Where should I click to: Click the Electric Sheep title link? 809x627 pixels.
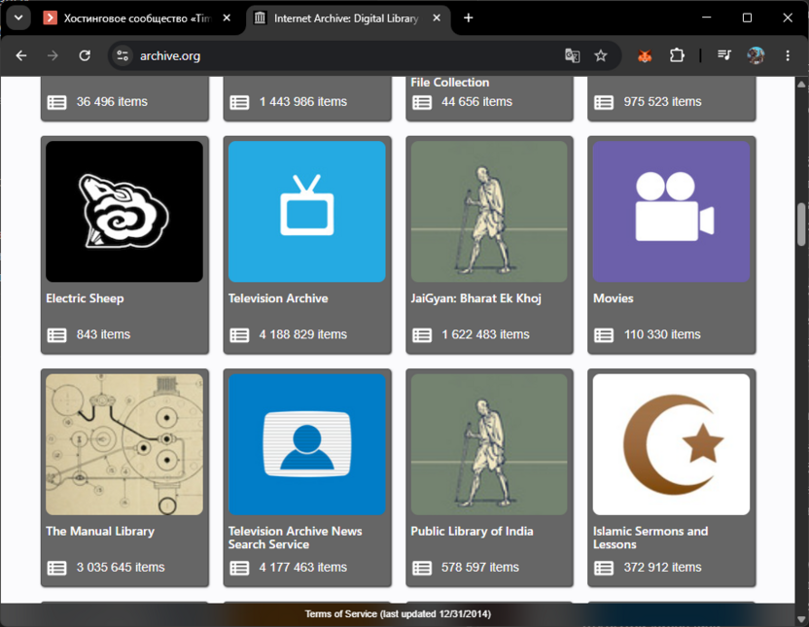(x=85, y=298)
